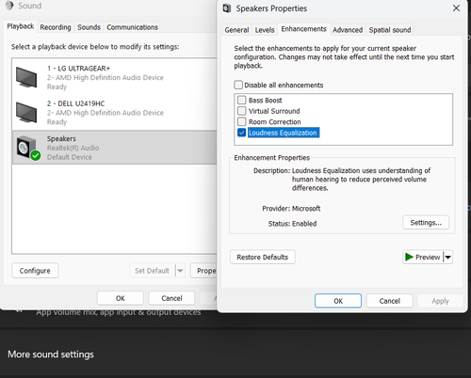Enable the Virtual Surround checkbox
This screenshot has height=378, width=471.
(241, 111)
